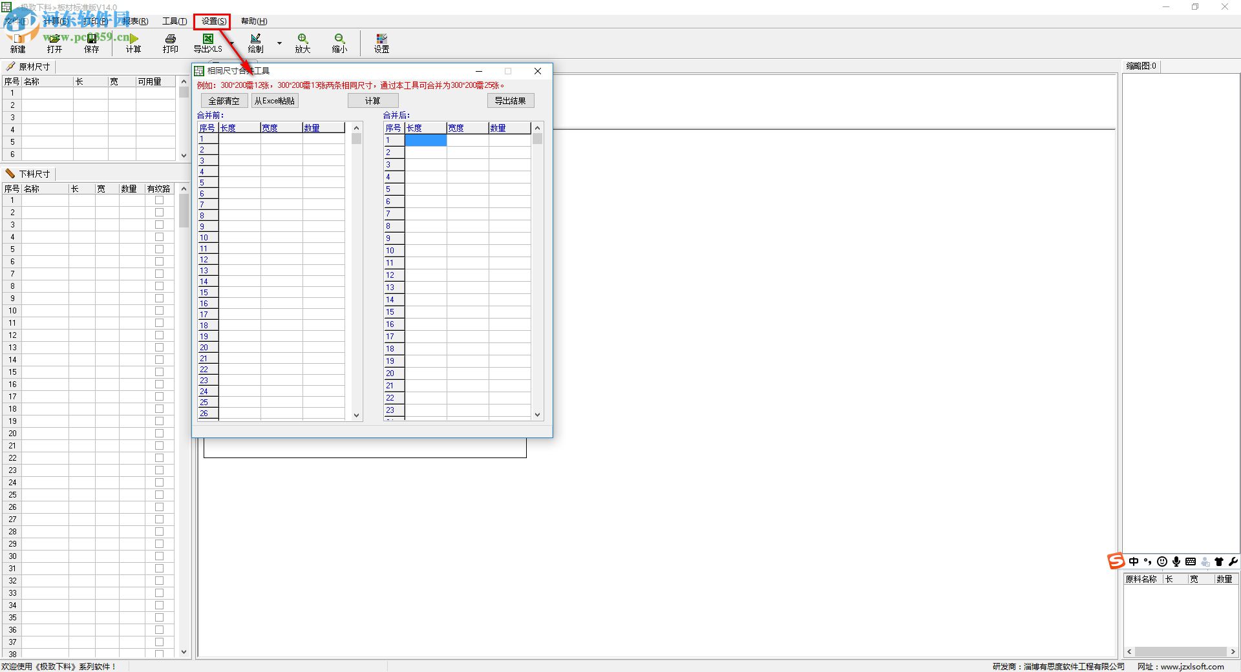Open the 工具(T) menu
Screen dimensions: 1241x672
175,21
